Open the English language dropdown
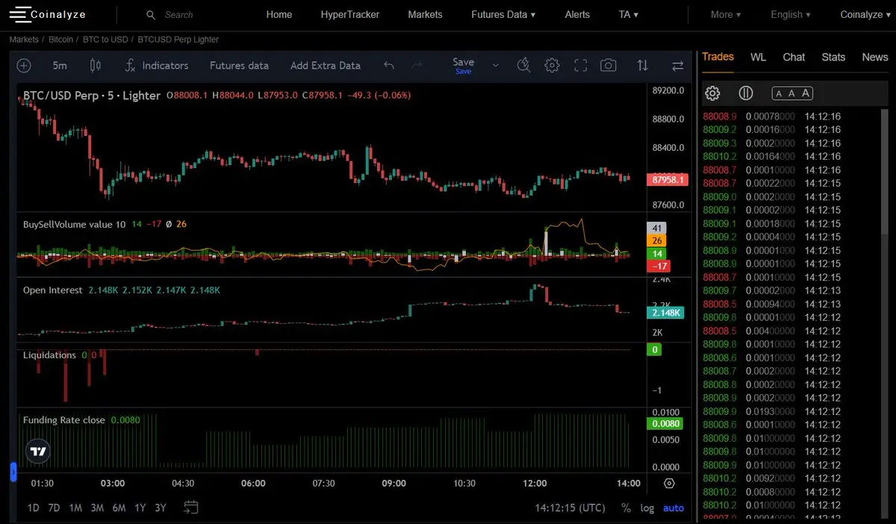 point(791,14)
